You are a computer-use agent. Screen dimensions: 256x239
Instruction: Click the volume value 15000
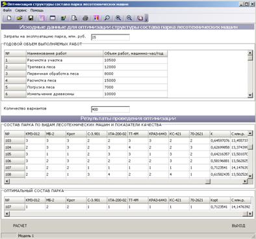click(110, 80)
